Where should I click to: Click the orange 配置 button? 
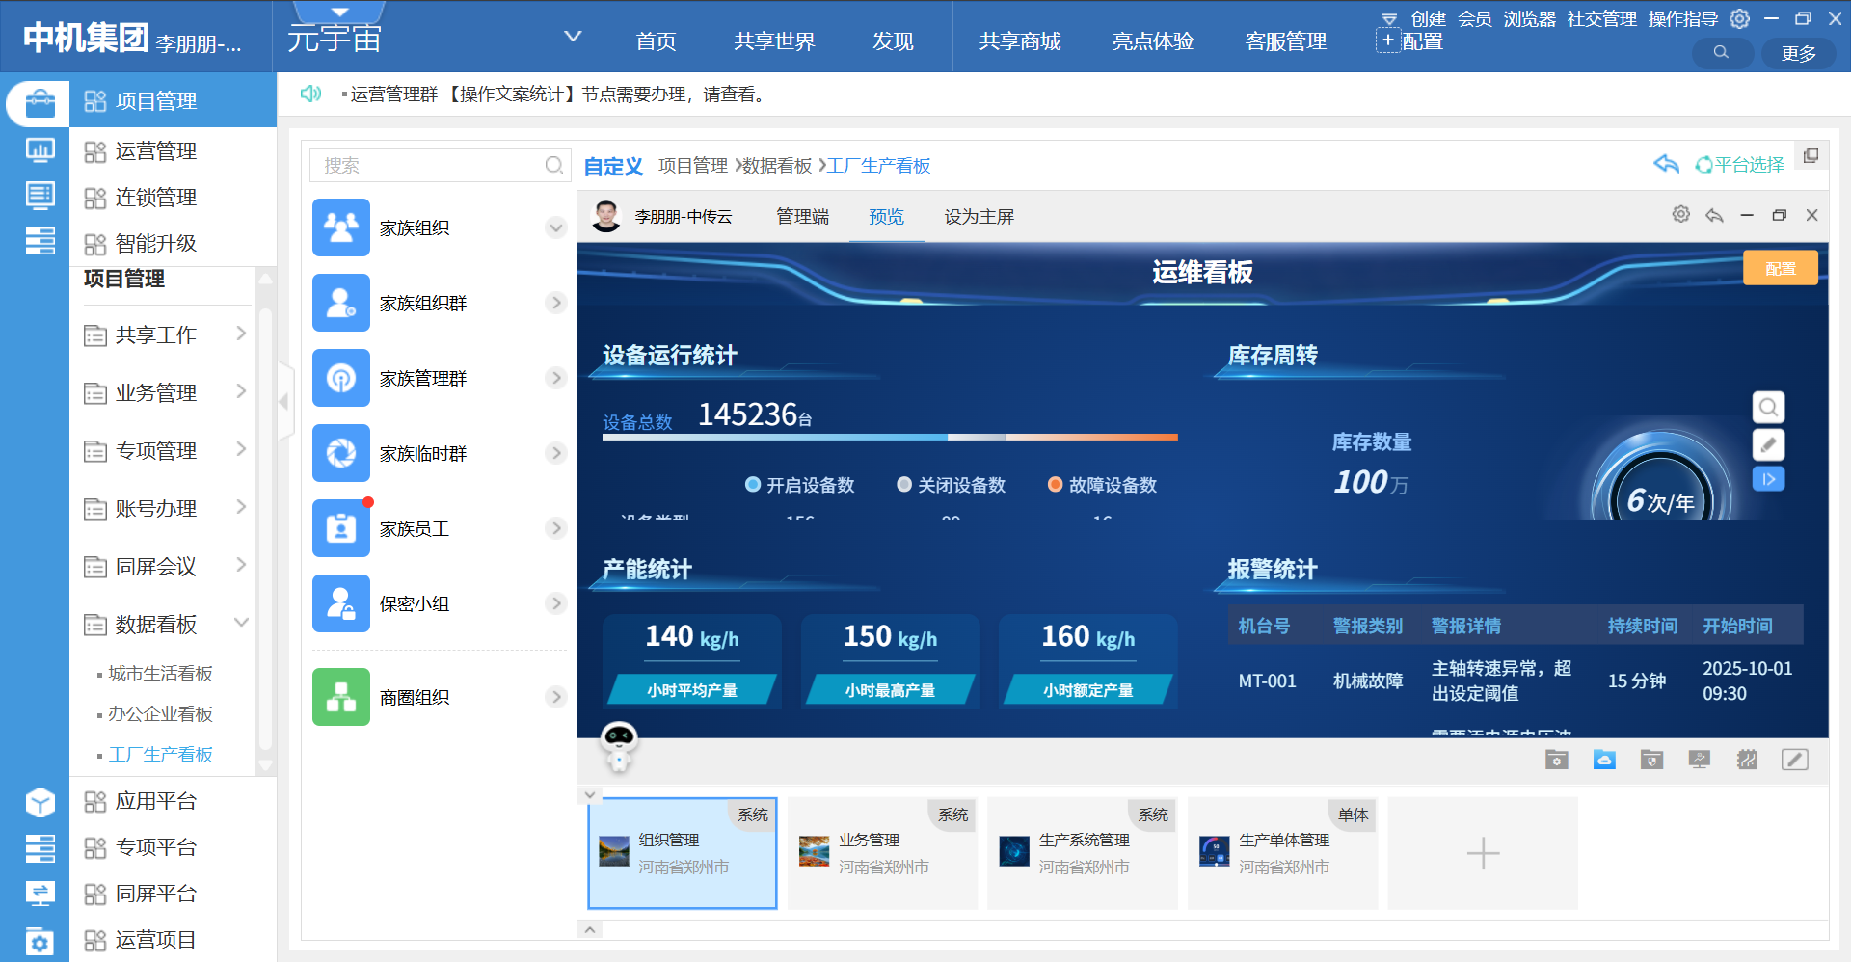pyautogui.click(x=1780, y=268)
